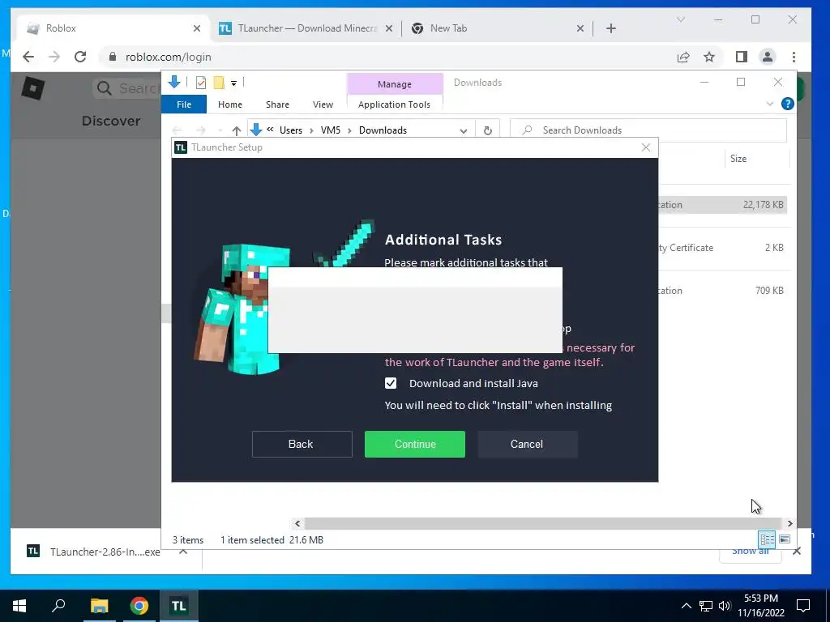Expand the Explorer address bar history dropdown
Image resolution: width=830 pixels, height=622 pixels.
click(463, 130)
